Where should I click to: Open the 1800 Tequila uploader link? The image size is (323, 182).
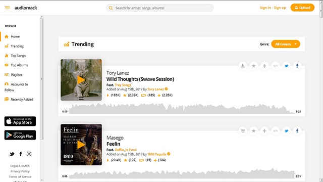157,154
